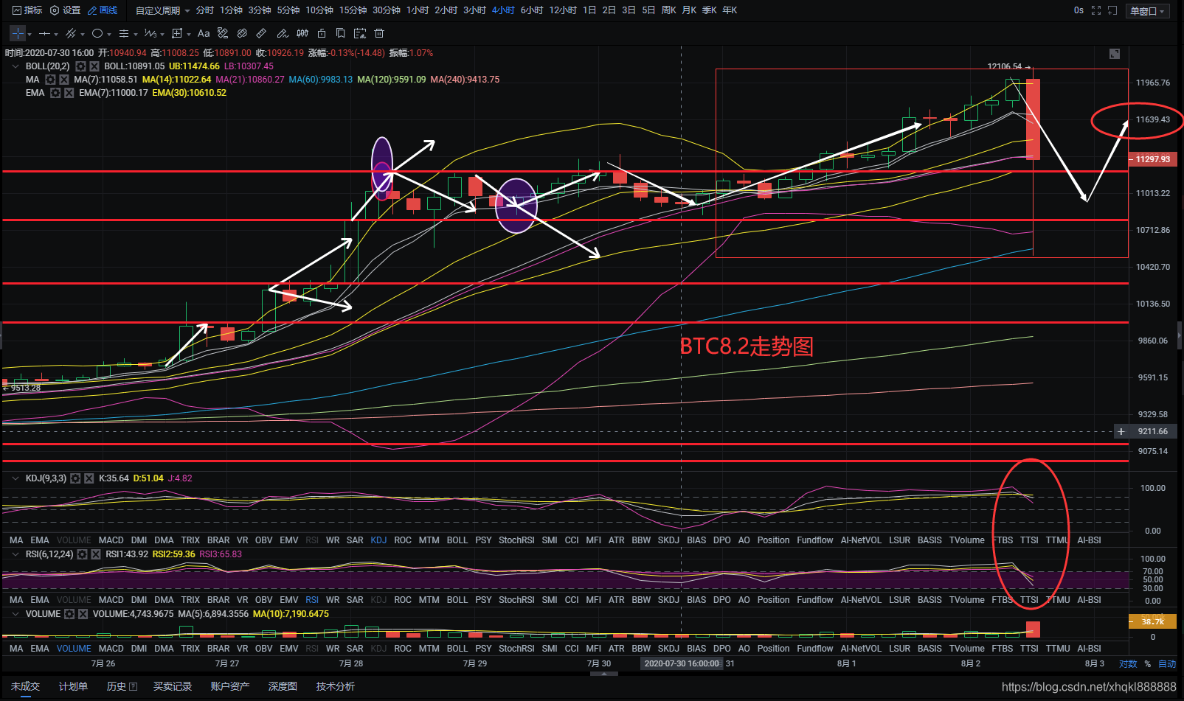Open the brush style drawing tool
This screenshot has width=1184, height=701.
click(223, 33)
